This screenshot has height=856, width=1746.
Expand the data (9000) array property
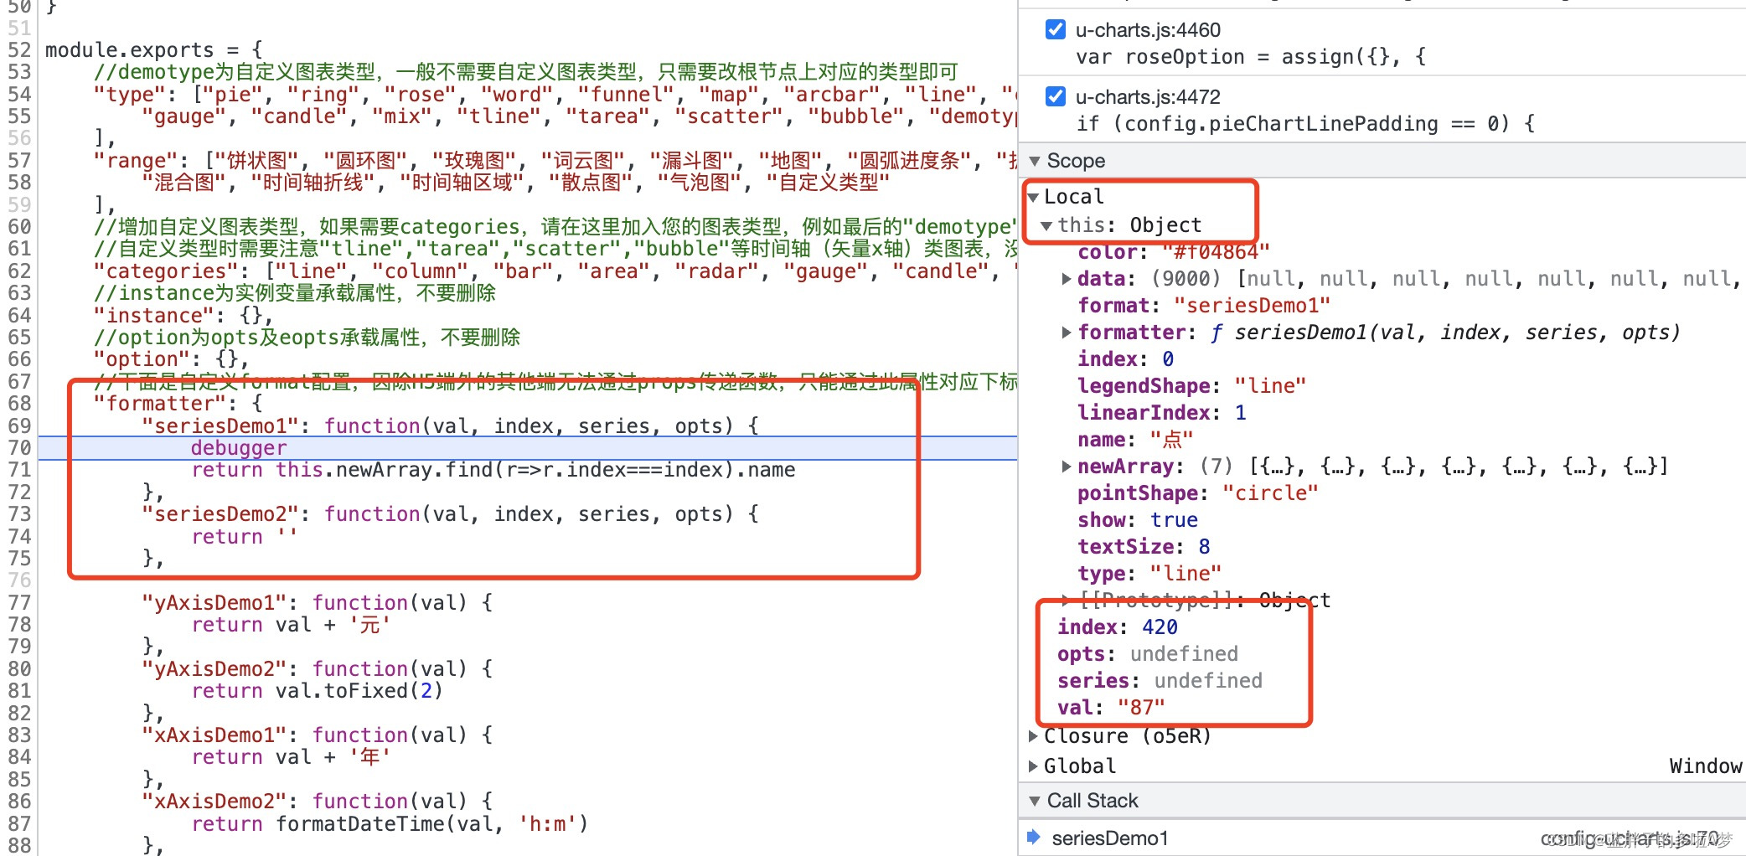pos(1066,278)
